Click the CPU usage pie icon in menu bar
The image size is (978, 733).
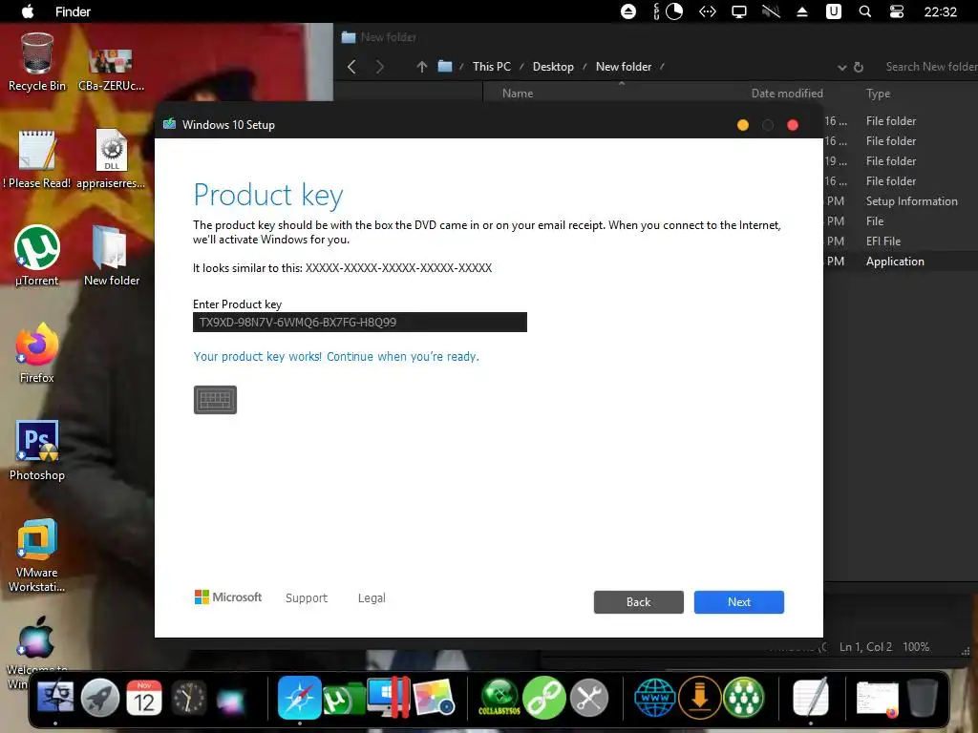(x=674, y=11)
